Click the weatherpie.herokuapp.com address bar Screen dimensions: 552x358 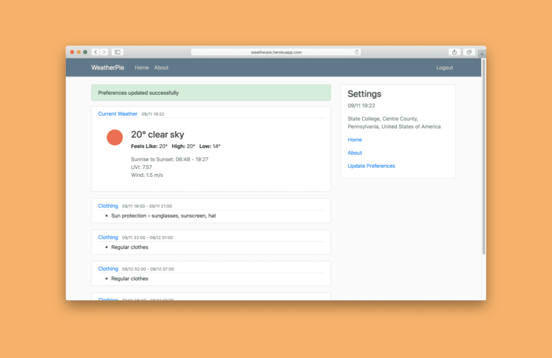tap(276, 52)
